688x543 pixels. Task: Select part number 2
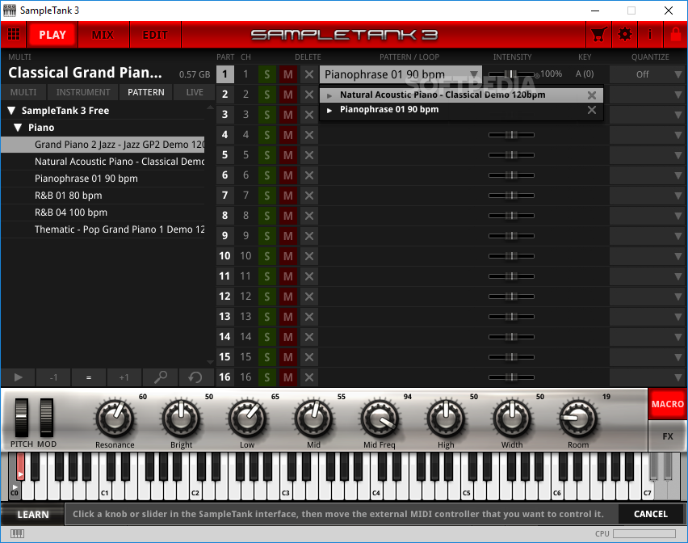225,95
